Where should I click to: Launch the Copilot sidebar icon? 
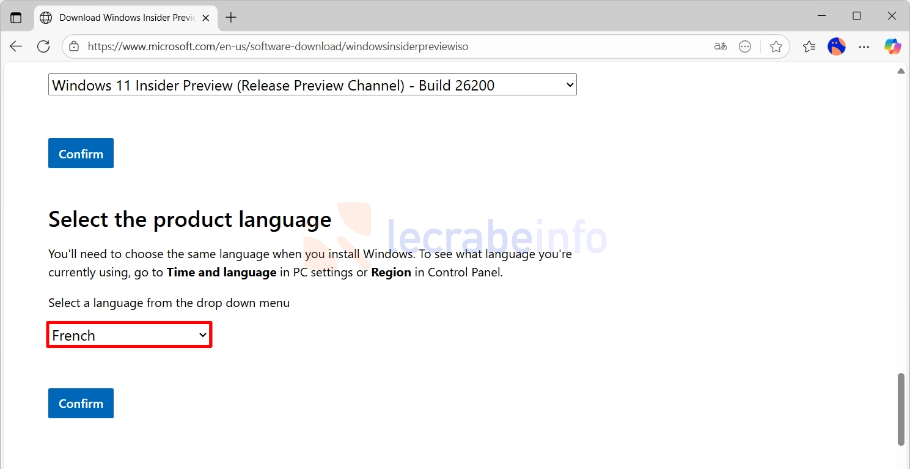coord(892,46)
